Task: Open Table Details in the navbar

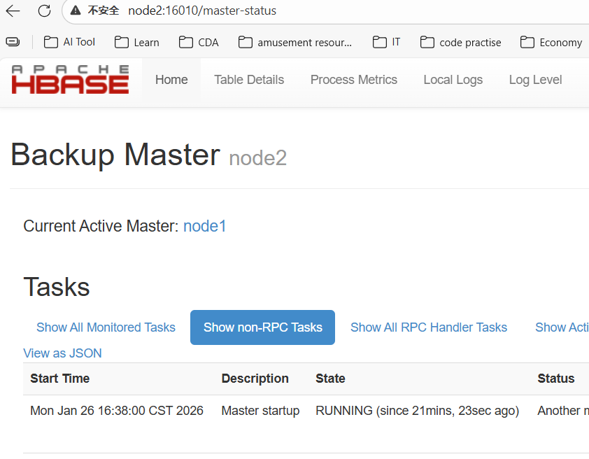Action: coord(249,80)
